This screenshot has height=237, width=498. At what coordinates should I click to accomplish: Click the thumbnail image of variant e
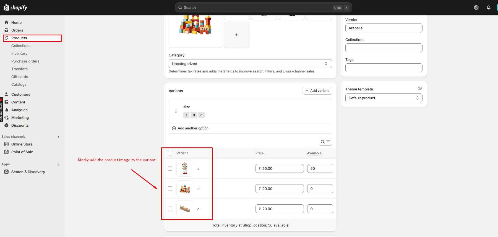(185, 209)
